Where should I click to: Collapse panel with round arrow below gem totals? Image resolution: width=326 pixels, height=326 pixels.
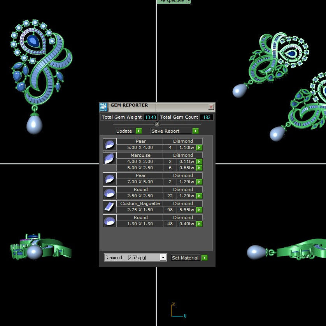click(x=157, y=124)
